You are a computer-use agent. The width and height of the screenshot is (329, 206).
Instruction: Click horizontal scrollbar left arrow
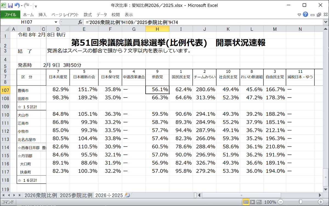coord(200,195)
